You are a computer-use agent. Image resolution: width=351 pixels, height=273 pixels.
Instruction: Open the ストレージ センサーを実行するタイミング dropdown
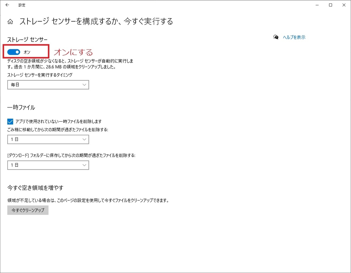[x=48, y=85]
